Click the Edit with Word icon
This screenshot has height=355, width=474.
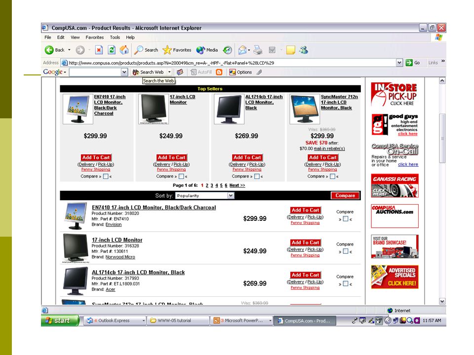point(272,50)
